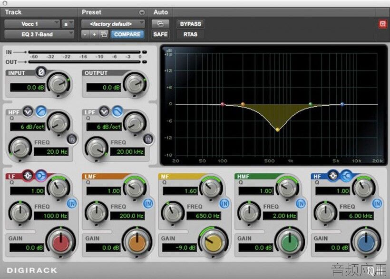Click the yellow MF GAIN knob
Screen dimensions: 390x279
213,241
